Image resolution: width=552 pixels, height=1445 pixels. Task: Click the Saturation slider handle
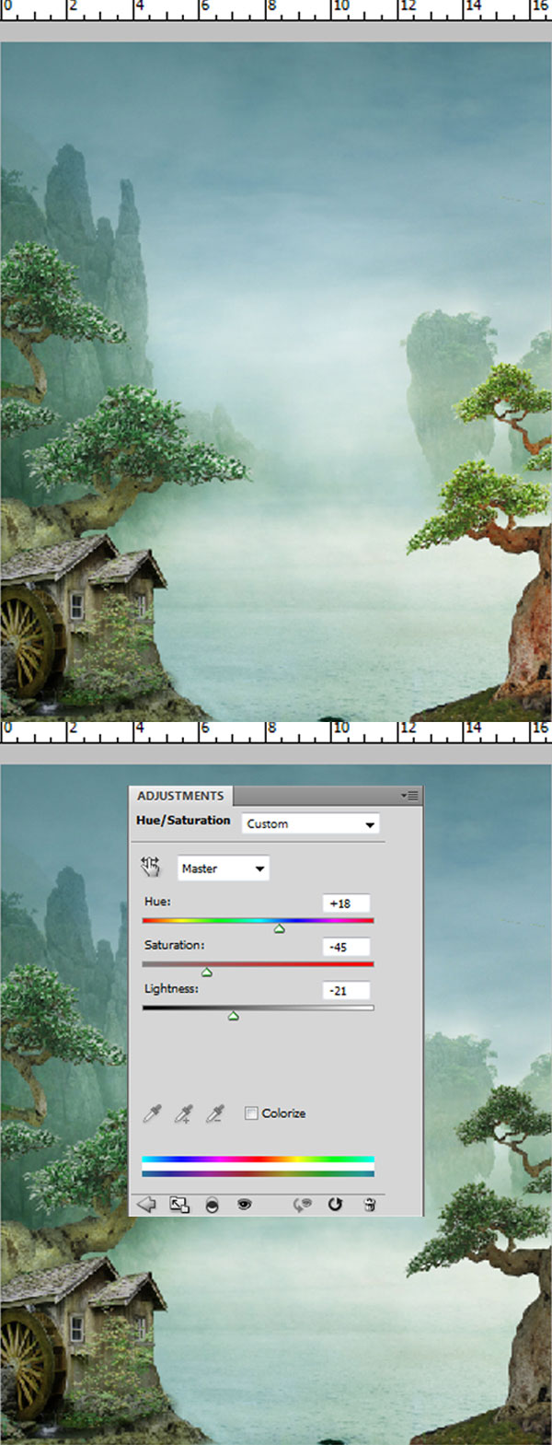[x=206, y=972]
